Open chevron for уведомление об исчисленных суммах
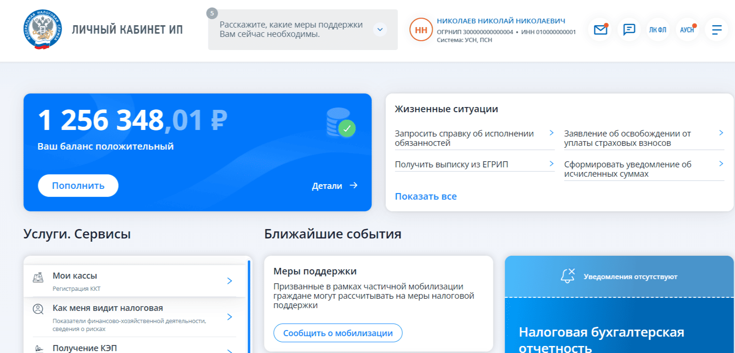 point(721,164)
